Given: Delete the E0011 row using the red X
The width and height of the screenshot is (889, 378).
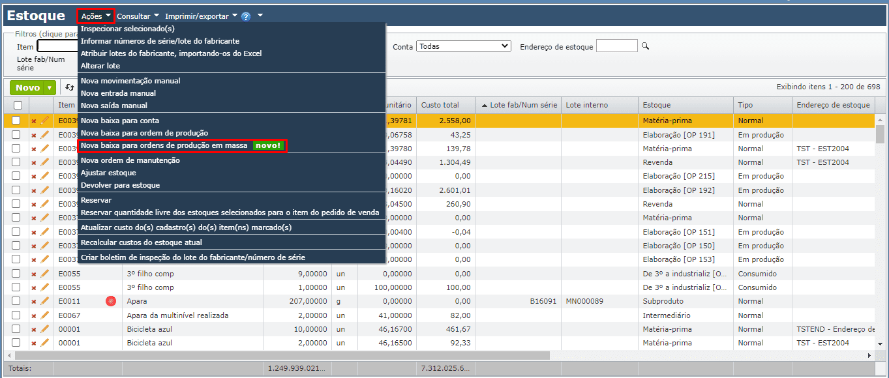Looking at the screenshot, I should click(34, 302).
